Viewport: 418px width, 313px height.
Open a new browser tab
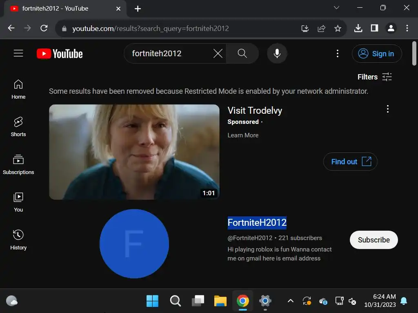tap(138, 9)
